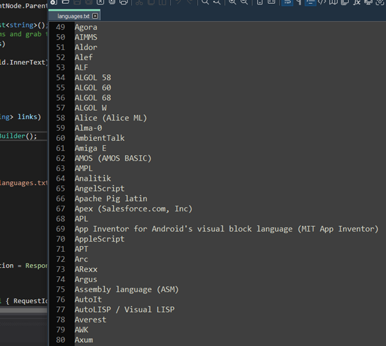Image resolution: width=386 pixels, height=346 pixels.
Task: Click the Cut scissors toolbar icon
Action: 139,2
